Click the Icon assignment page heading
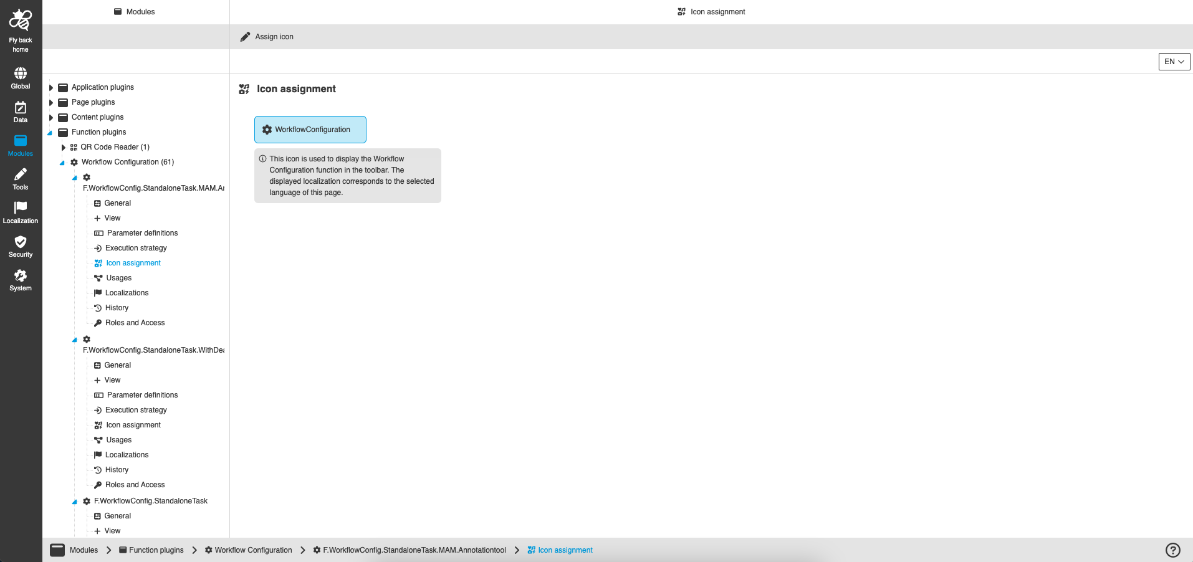Image resolution: width=1193 pixels, height=562 pixels. [x=296, y=89]
